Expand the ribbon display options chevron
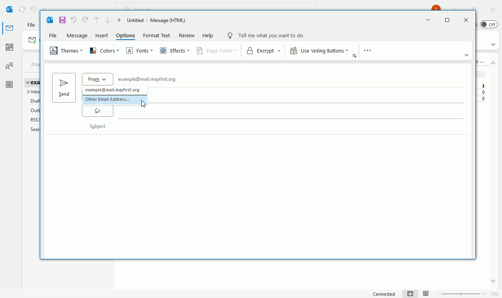 [466, 55]
